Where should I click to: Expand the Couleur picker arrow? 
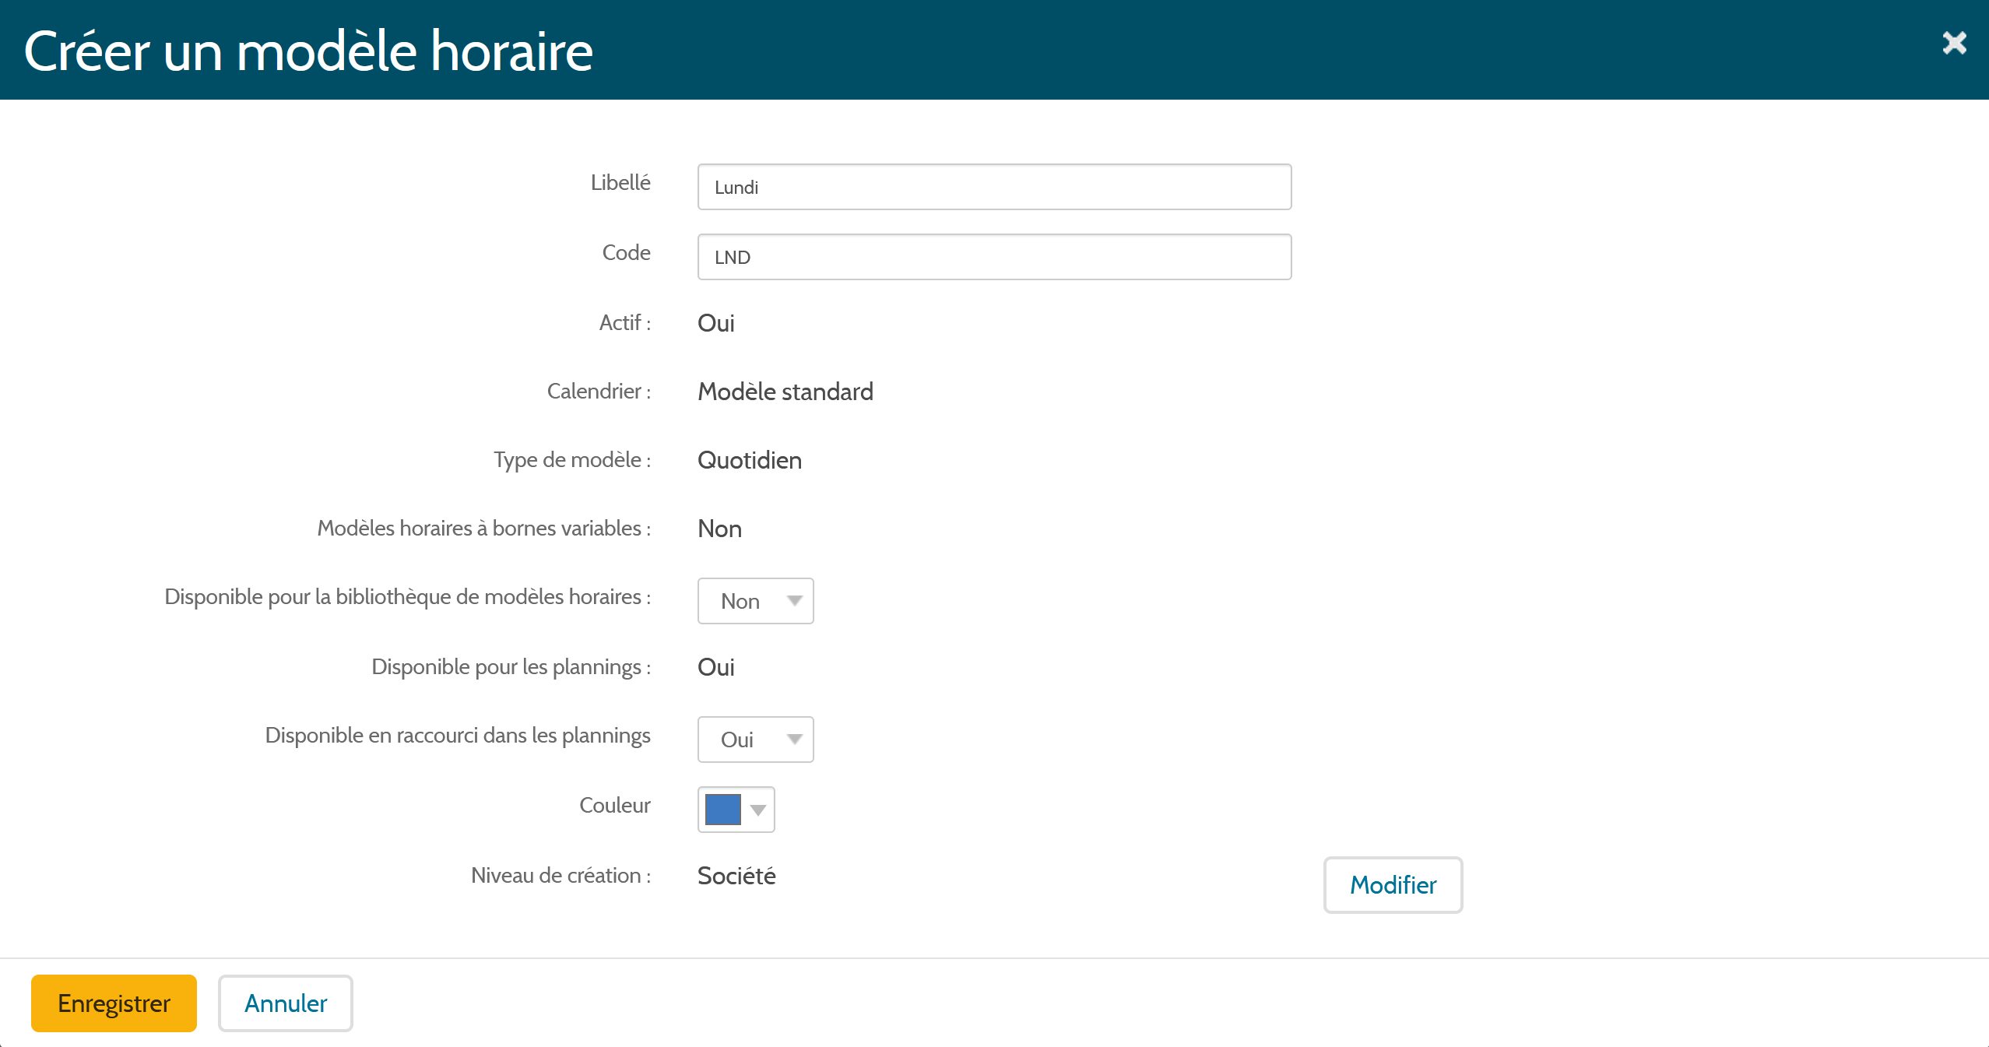click(x=758, y=810)
